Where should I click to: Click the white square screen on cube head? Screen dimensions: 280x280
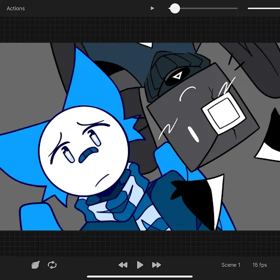point(223,113)
